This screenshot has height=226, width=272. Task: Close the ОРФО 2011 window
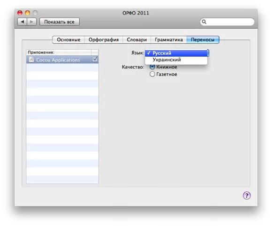[20, 13]
